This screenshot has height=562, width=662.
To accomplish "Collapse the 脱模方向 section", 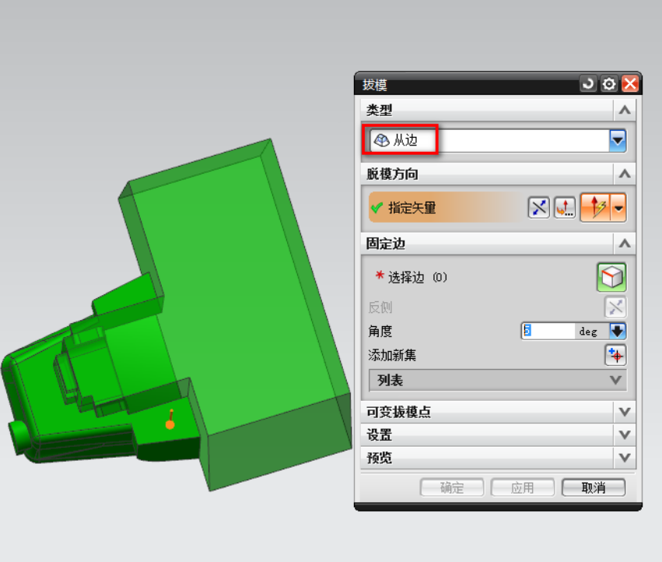I will (x=625, y=174).
